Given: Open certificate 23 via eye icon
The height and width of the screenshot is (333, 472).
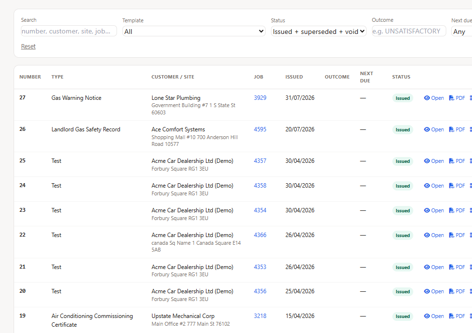Looking at the screenshot, I should pos(434,210).
